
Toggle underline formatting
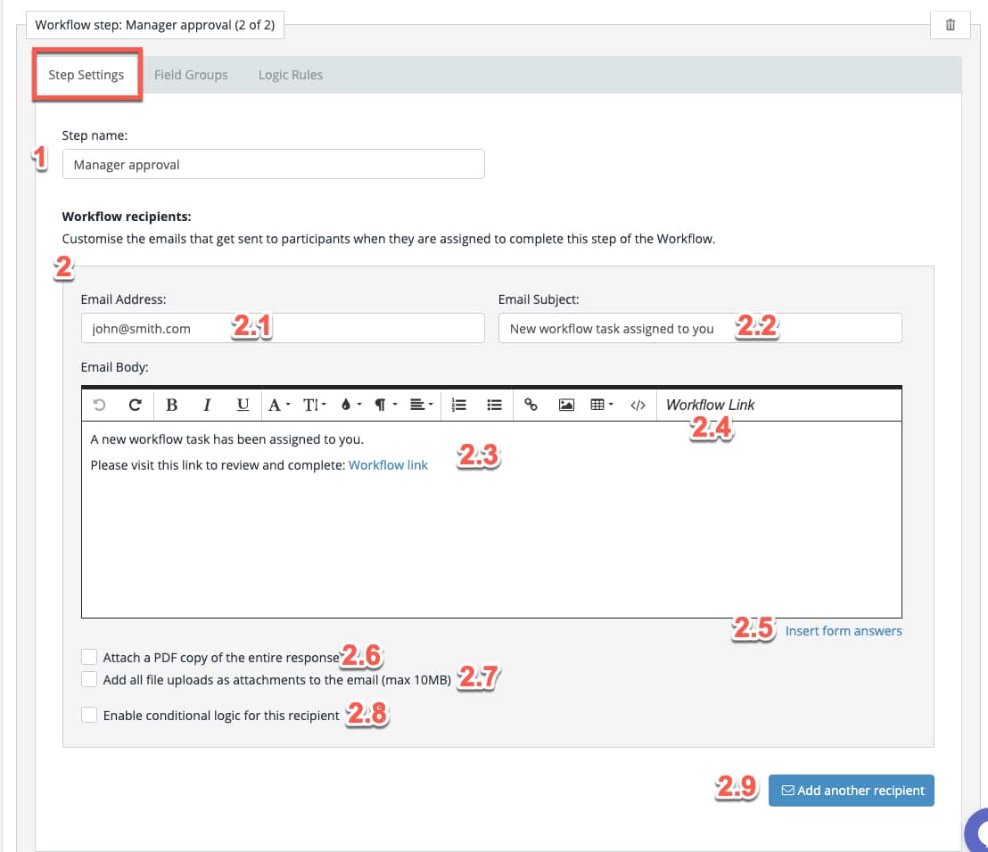[243, 405]
